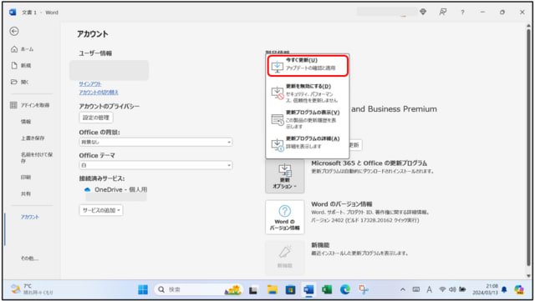Click the 新機能 button
The image size is (535, 301).
click(x=284, y=258)
